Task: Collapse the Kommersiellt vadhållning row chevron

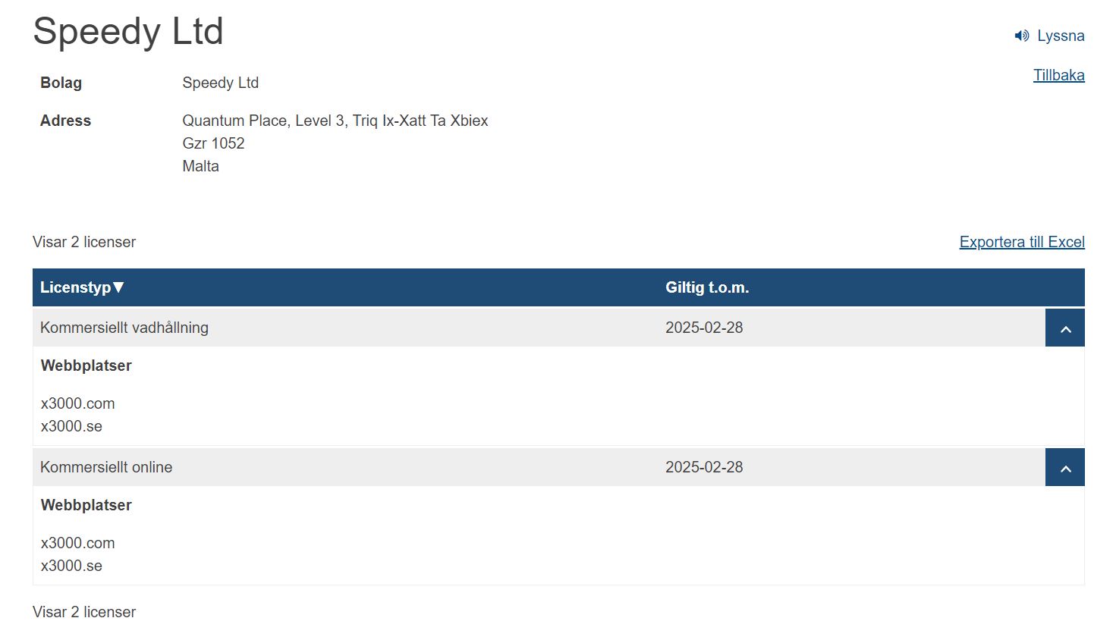Action: click(x=1065, y=328)
